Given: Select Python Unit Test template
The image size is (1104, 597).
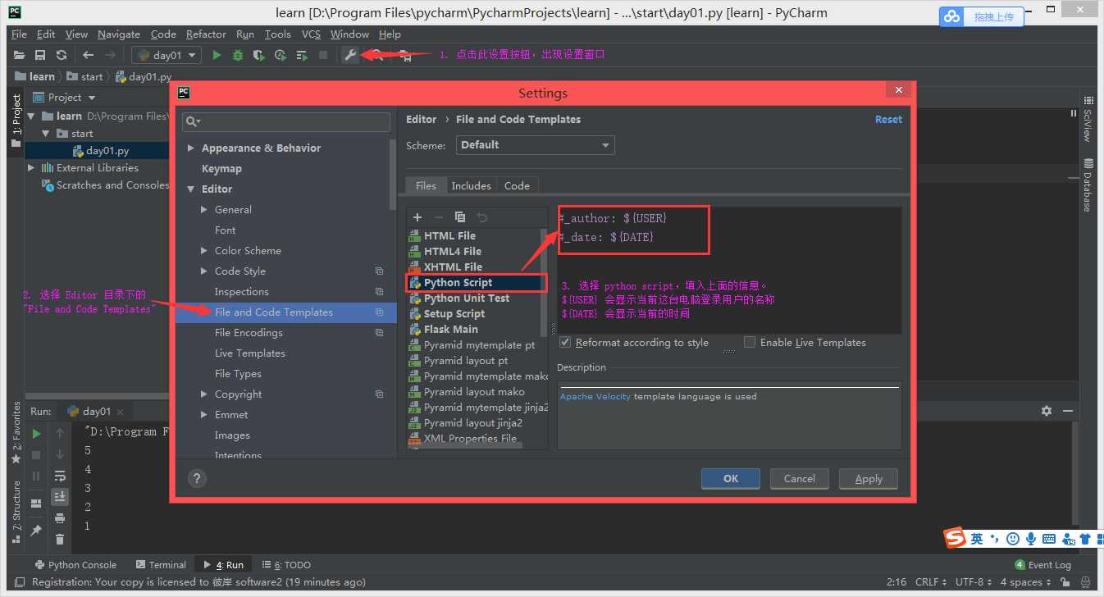Looking at the screenshot, I should (x=467, y=298).
